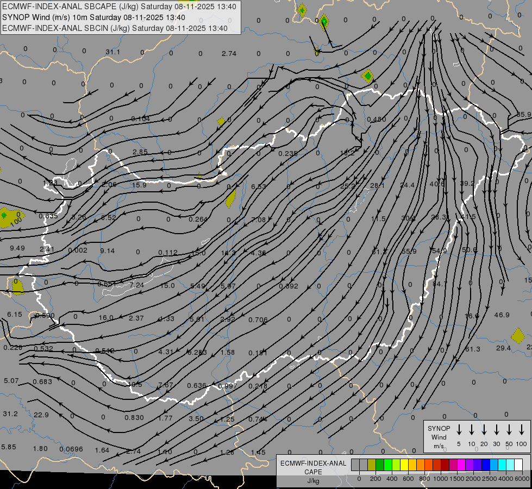The width and height of the screenshot is (532, 489).
Task: Click the CAPE value 5.07
Action: pyautogui.click(x=11, y=381)
